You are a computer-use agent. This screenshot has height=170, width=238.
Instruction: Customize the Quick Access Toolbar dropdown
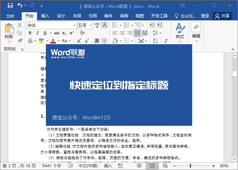point(41,6)
